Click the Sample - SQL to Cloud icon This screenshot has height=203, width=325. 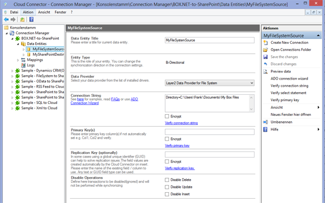pos(18,103)
